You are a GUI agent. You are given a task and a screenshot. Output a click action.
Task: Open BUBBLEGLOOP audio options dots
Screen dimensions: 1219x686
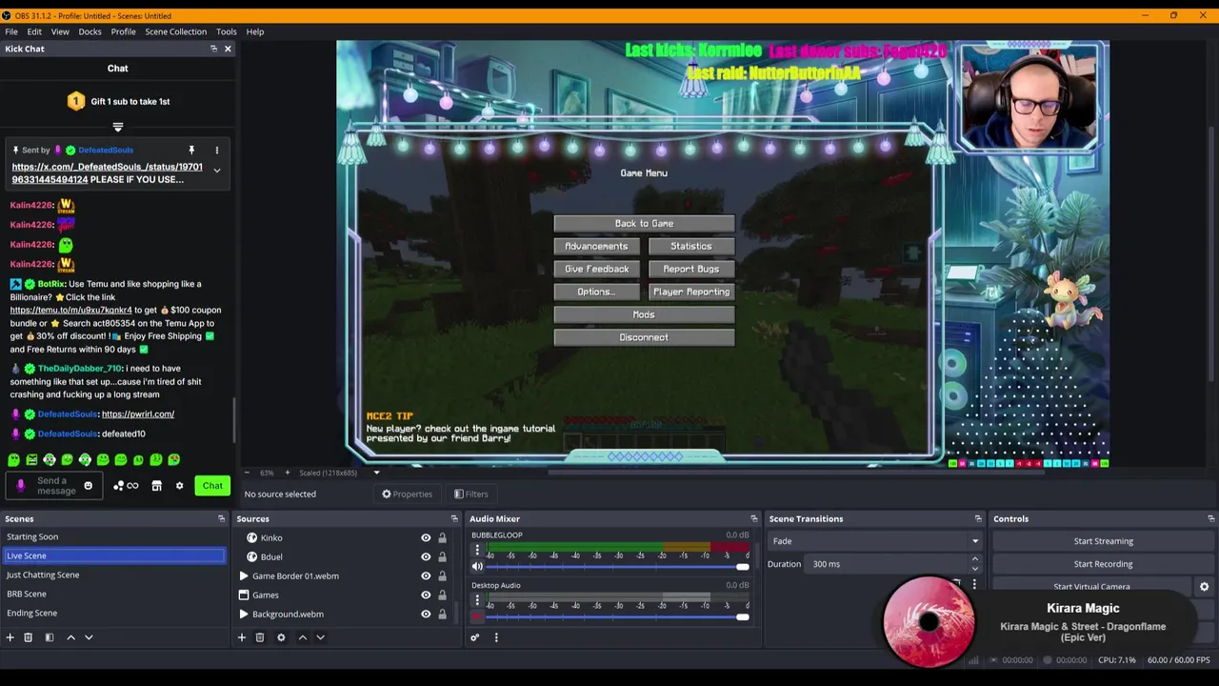tap(477, 550)
